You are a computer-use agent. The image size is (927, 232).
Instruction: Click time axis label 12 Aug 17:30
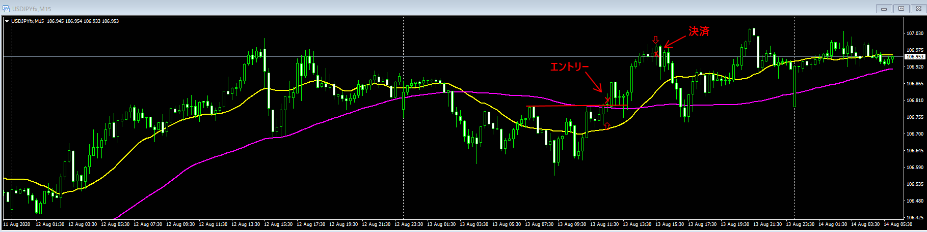coord(311,224)
